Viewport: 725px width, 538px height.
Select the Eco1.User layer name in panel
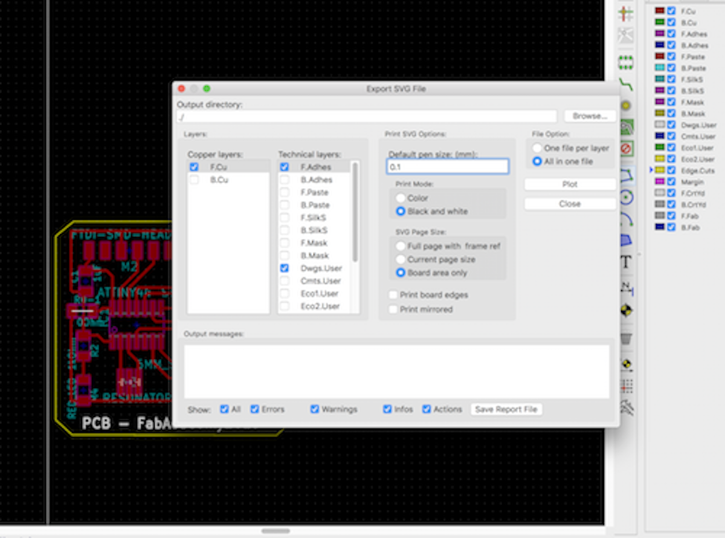(x=697, y=148)
